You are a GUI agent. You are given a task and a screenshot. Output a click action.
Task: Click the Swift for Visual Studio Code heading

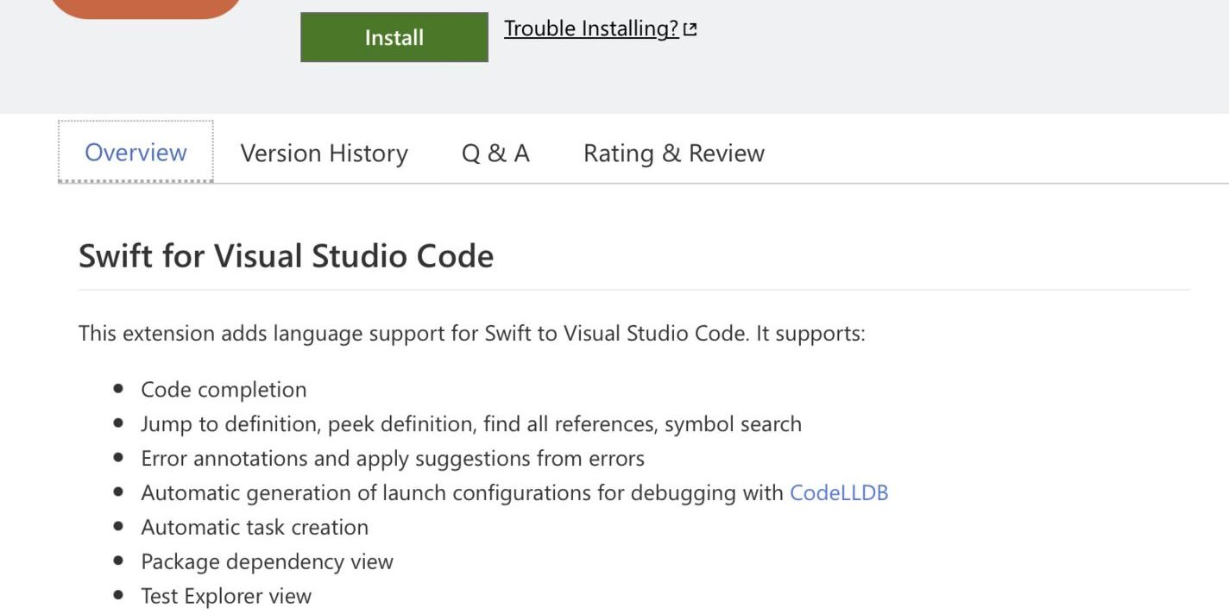[x=286, y=255]
